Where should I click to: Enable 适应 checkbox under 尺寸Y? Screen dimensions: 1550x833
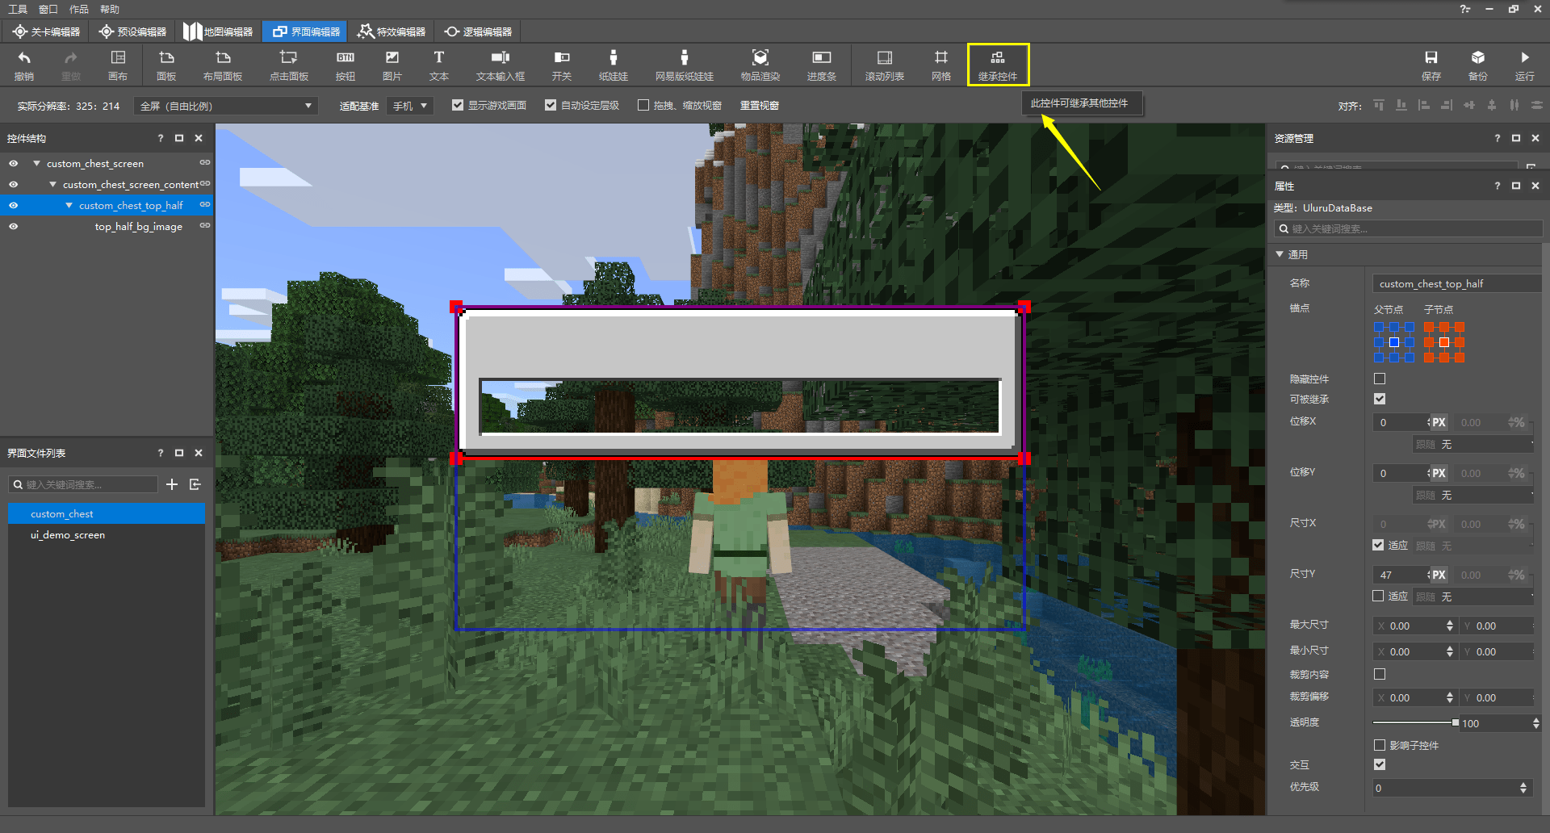click(1378, 596)
